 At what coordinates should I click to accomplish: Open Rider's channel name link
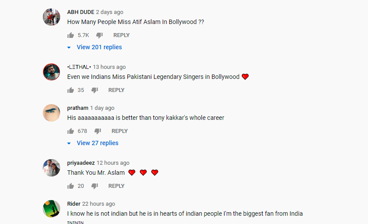click(x=74, y=204)
